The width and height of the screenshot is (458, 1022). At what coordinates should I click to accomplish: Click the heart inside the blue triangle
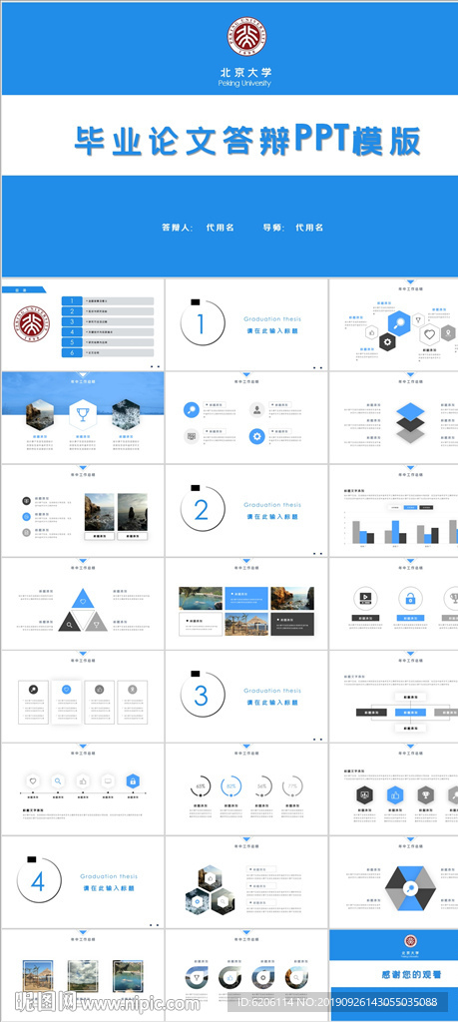coord(82,600)
